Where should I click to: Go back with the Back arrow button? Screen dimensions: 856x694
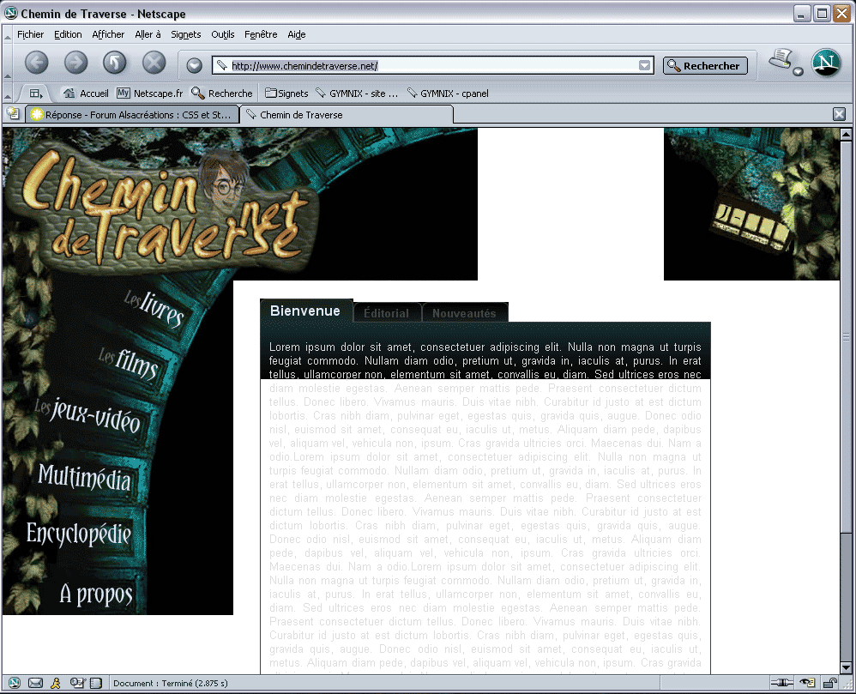[37, 63]
